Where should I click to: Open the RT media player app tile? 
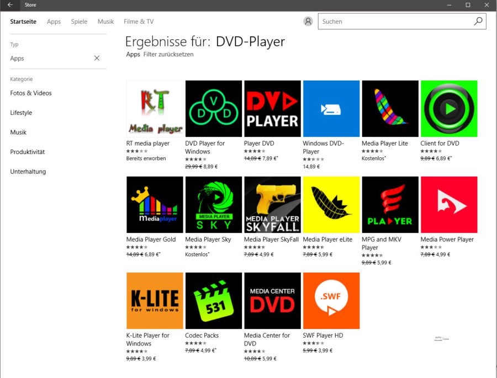tap(155, 108)
